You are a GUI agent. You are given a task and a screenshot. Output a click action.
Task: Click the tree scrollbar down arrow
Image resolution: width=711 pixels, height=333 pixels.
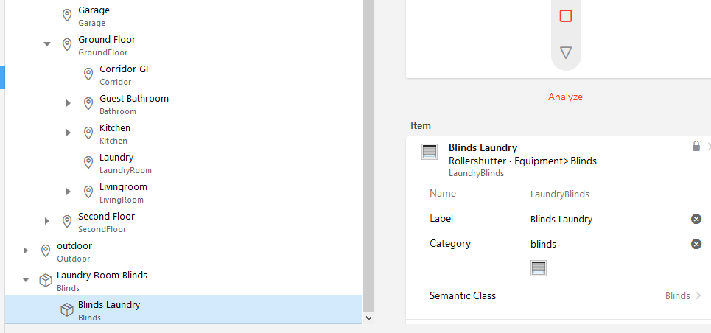(369, 318)
